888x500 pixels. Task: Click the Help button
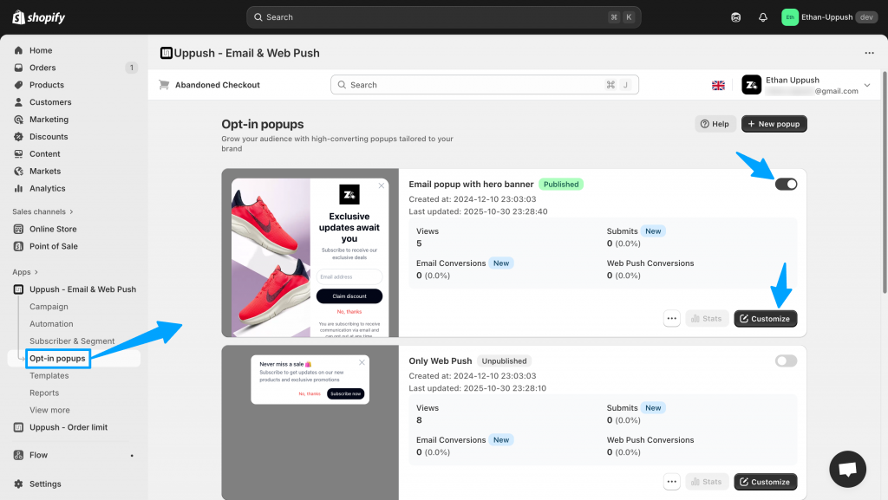(x=715, y=124)
